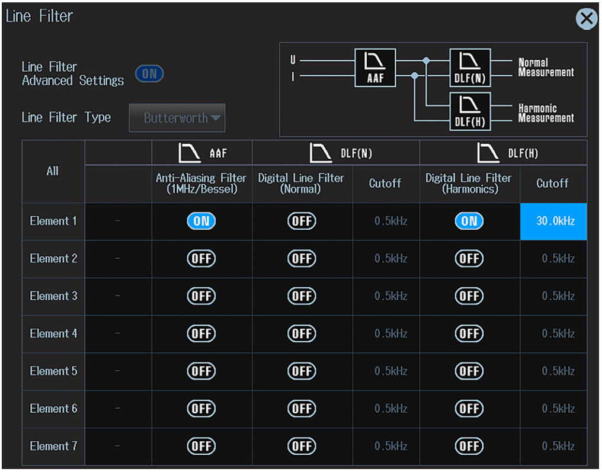Select the AAF block in the signal diagram
The height and width of the screenshot is (472, 602).
click(375, 68)
